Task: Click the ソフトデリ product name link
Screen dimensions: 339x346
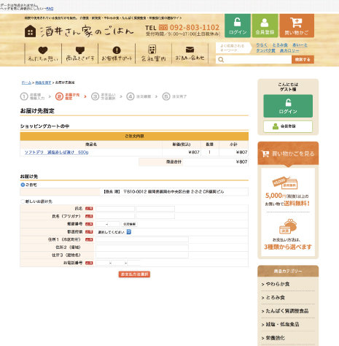Action: pos(56,153)
